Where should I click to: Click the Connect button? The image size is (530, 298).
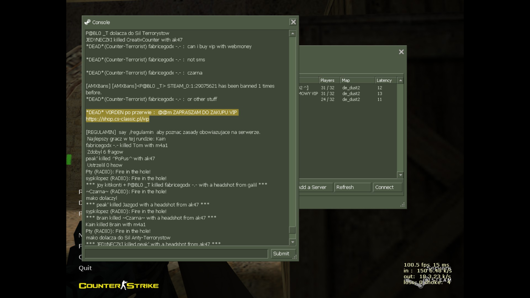pyautogui.click(x=387, y=187)
